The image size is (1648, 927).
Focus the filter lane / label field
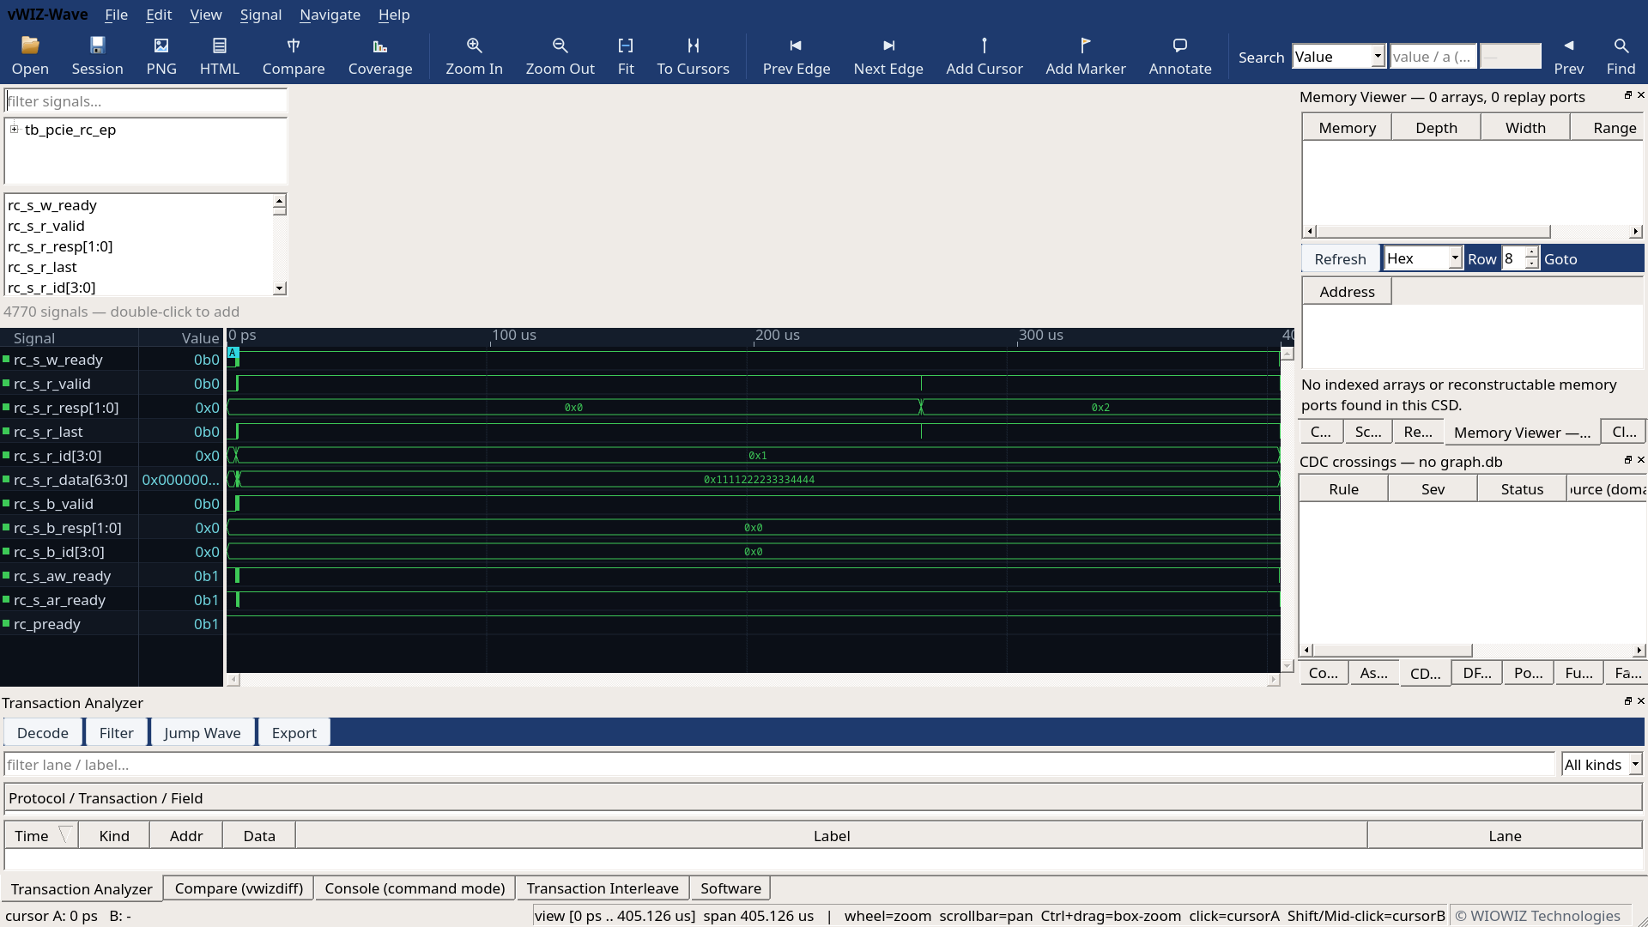coord(779,764)
